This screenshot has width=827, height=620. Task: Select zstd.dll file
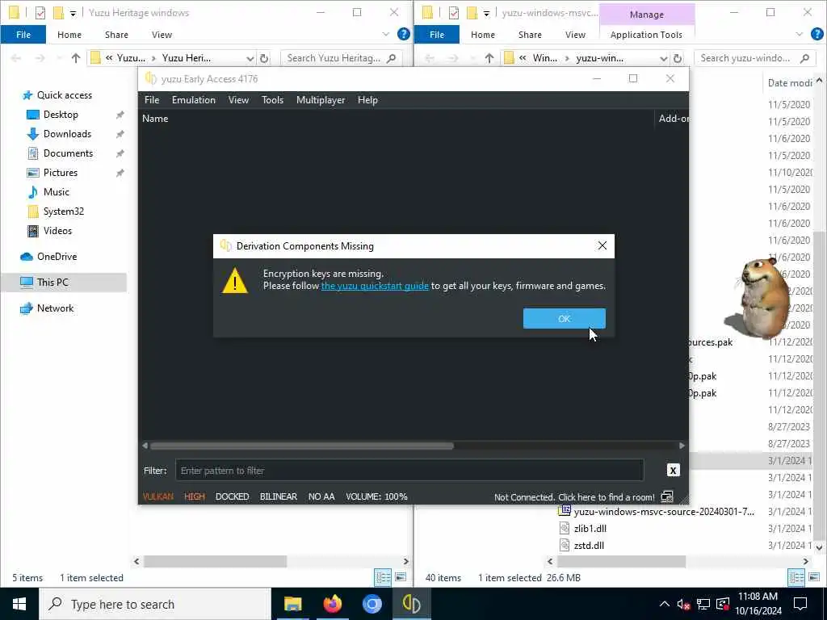click(589, 546)
